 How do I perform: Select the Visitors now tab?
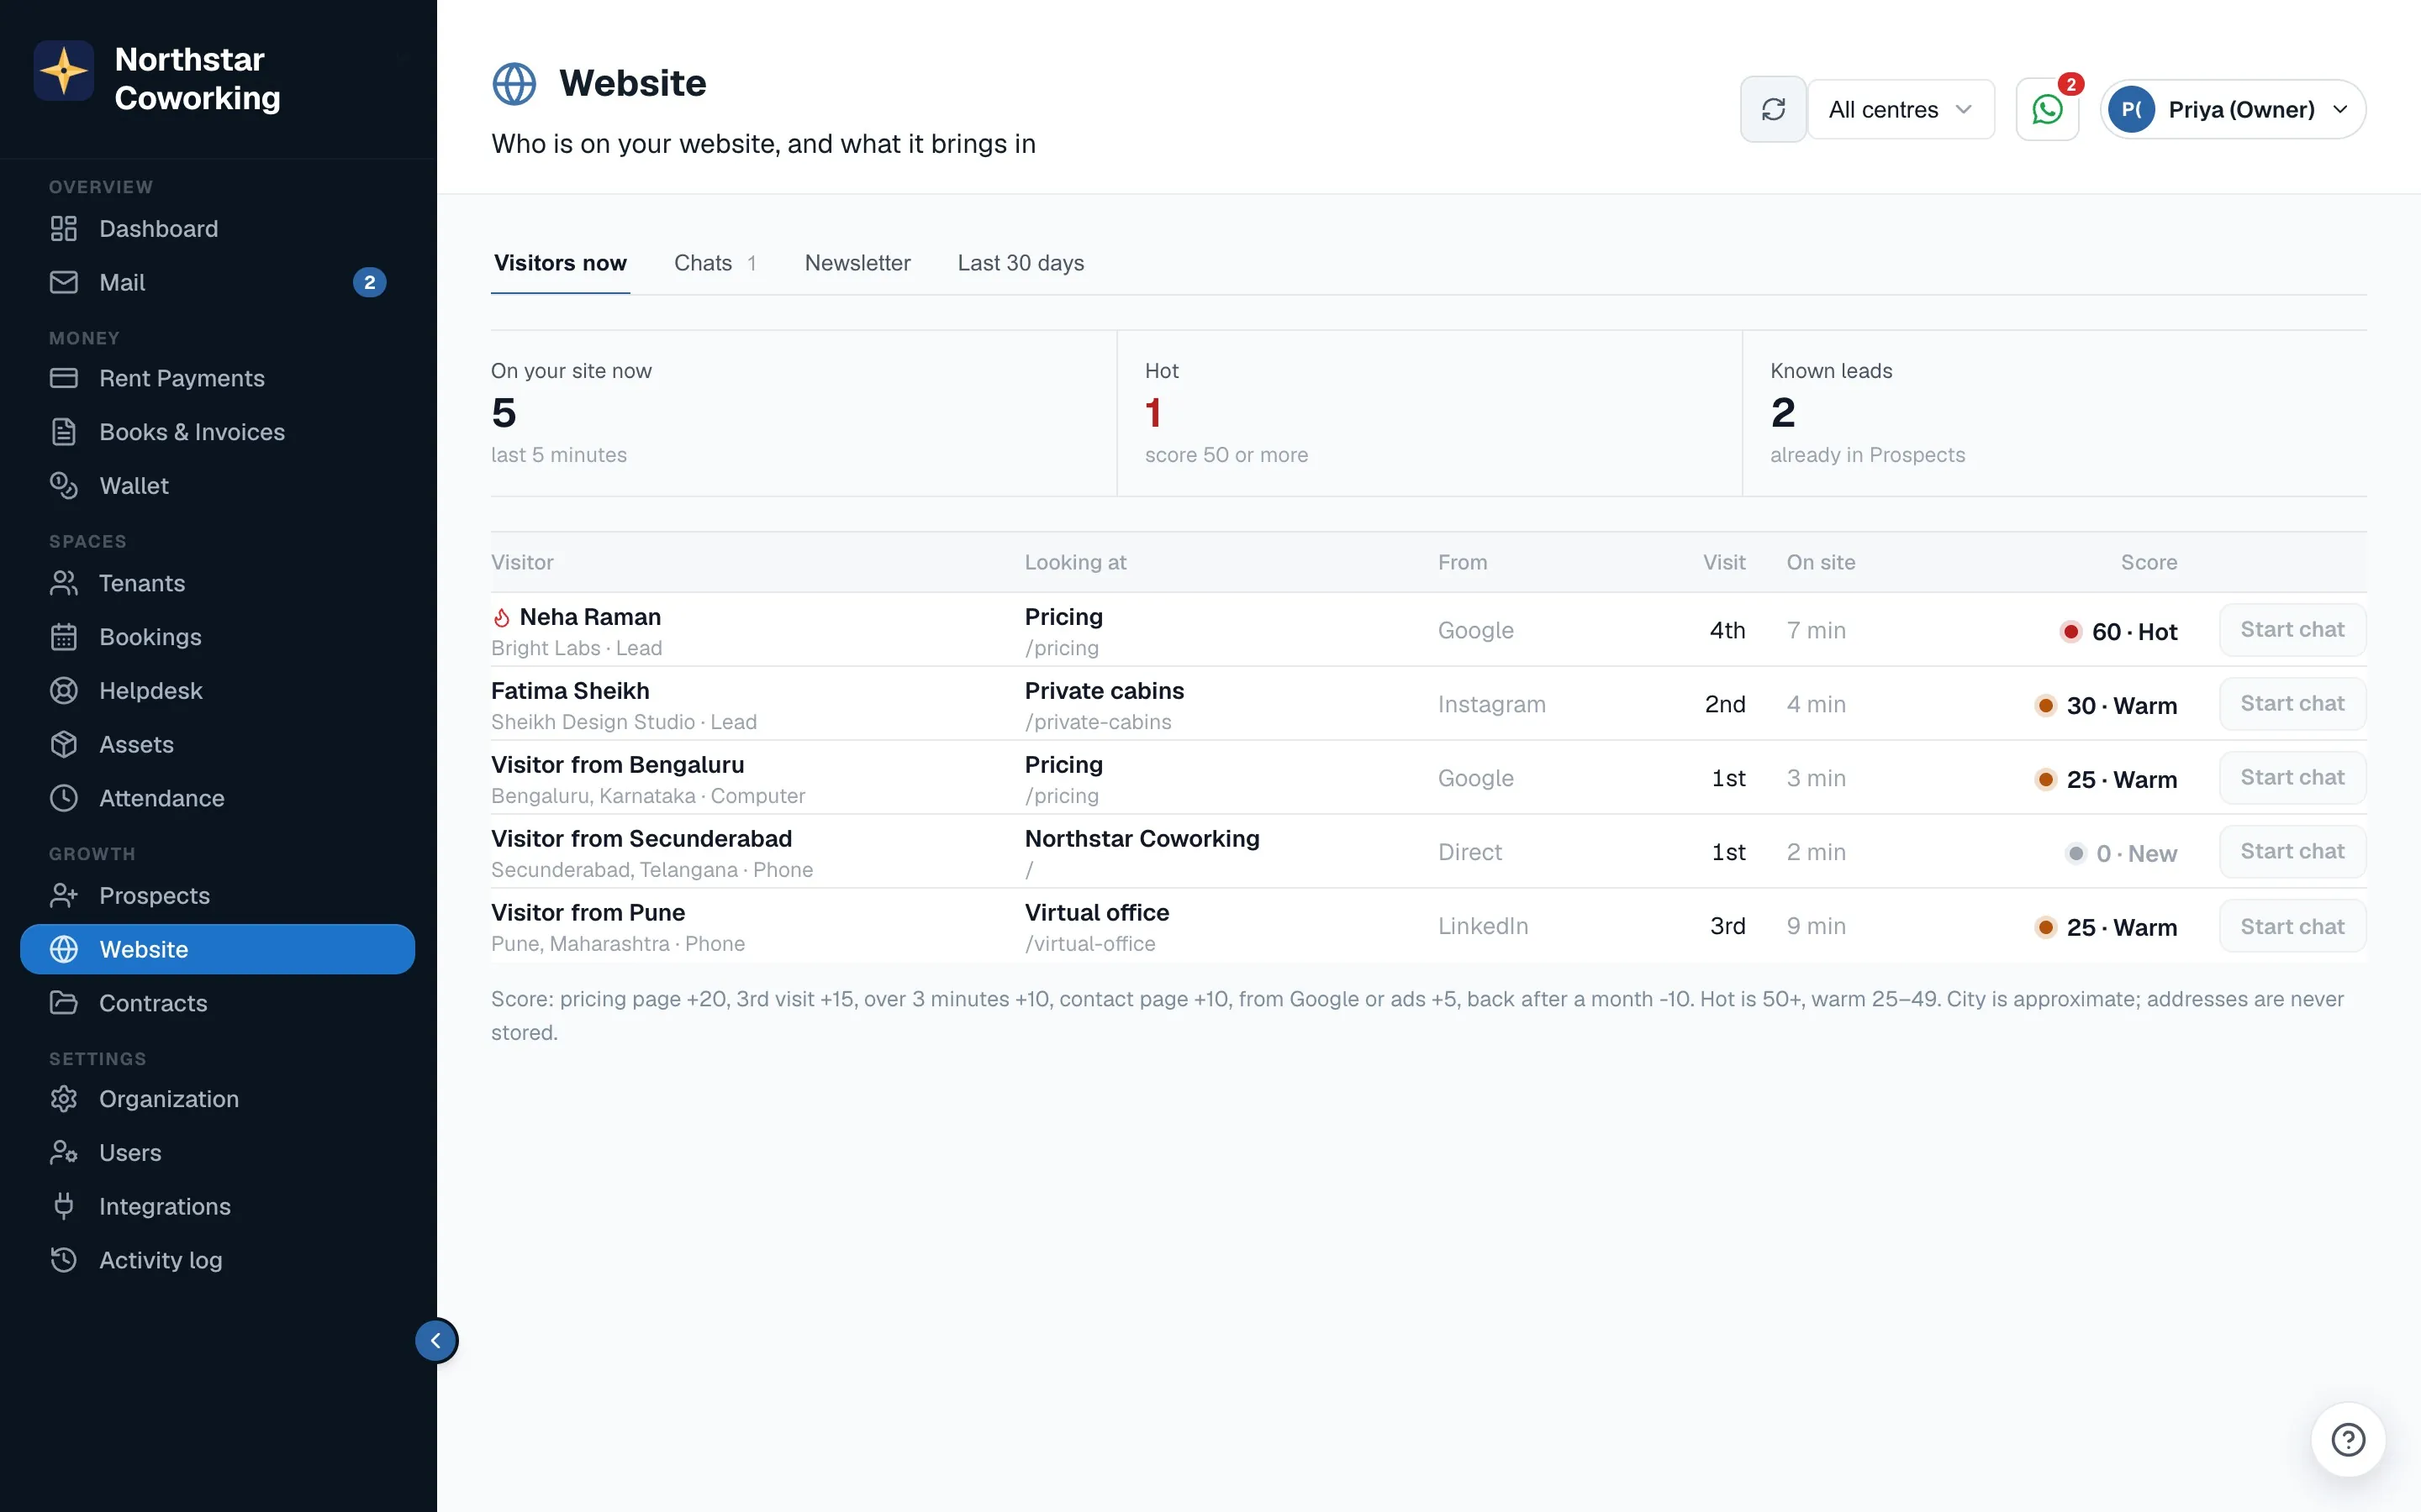click(x=560, y=263)
